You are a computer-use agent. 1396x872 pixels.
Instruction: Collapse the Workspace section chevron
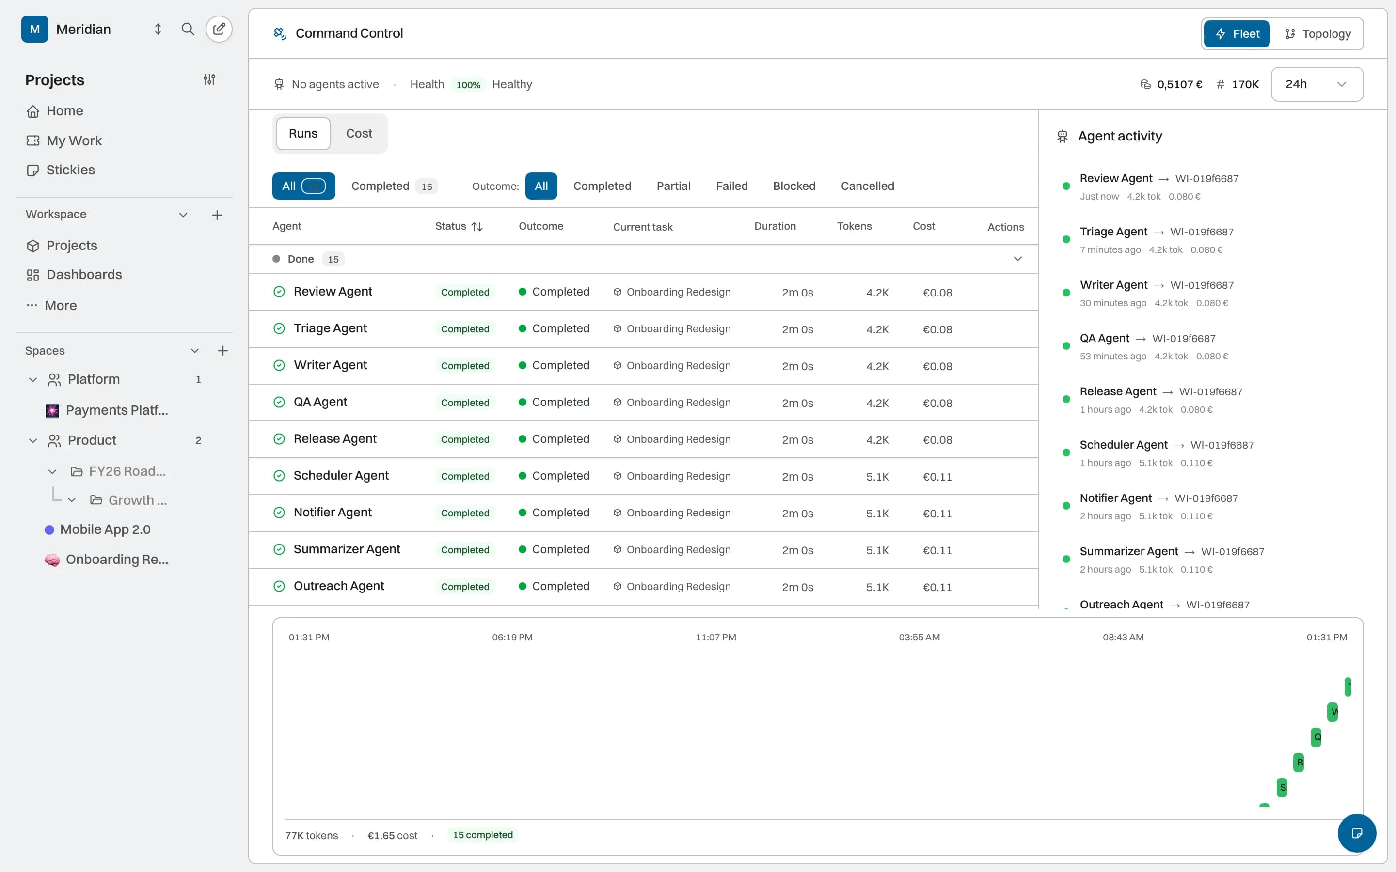pyautogui.click(x=183, y=215)
